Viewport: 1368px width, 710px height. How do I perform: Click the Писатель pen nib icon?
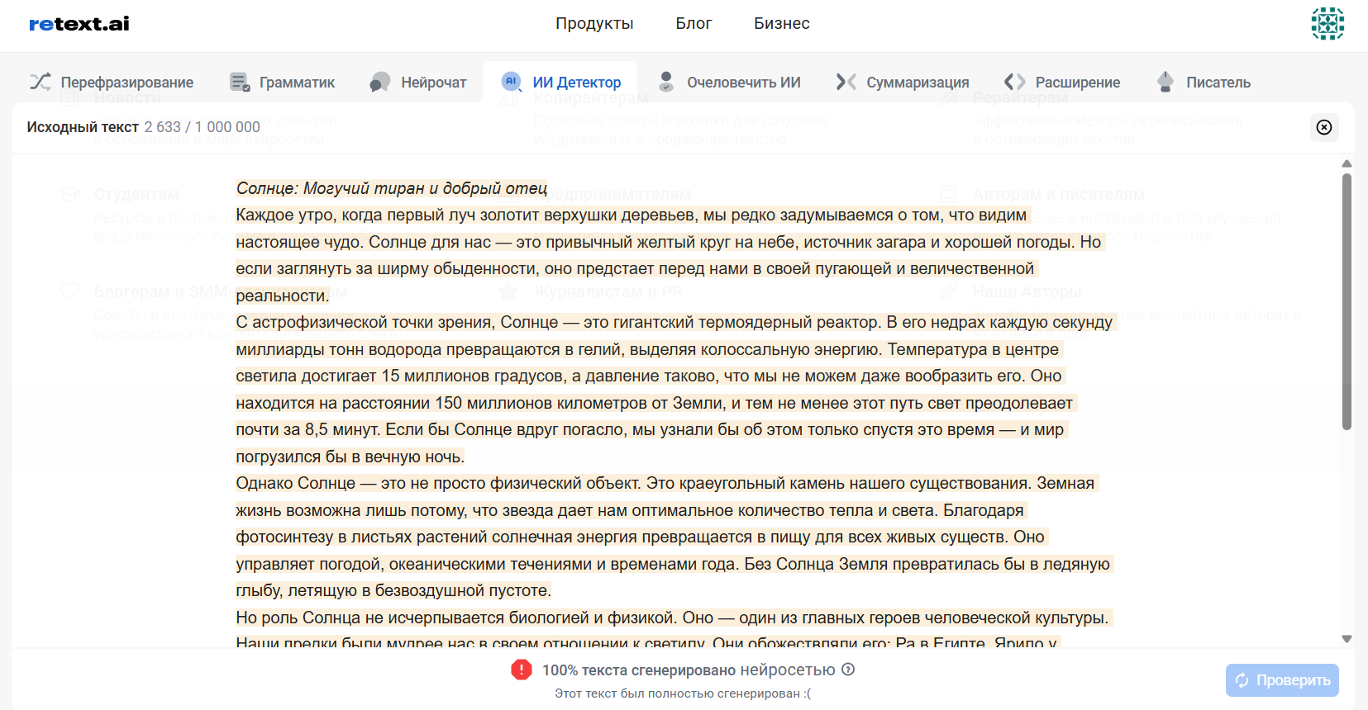click(x=1165, y=81)
